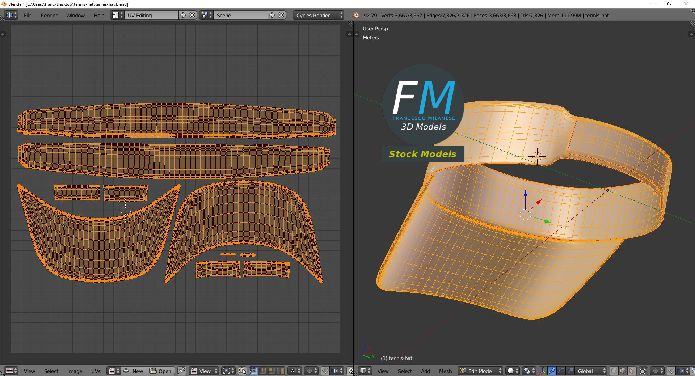Switch to face select mode cube icon
The image size is (695, 376).
[x=632, y=371]
